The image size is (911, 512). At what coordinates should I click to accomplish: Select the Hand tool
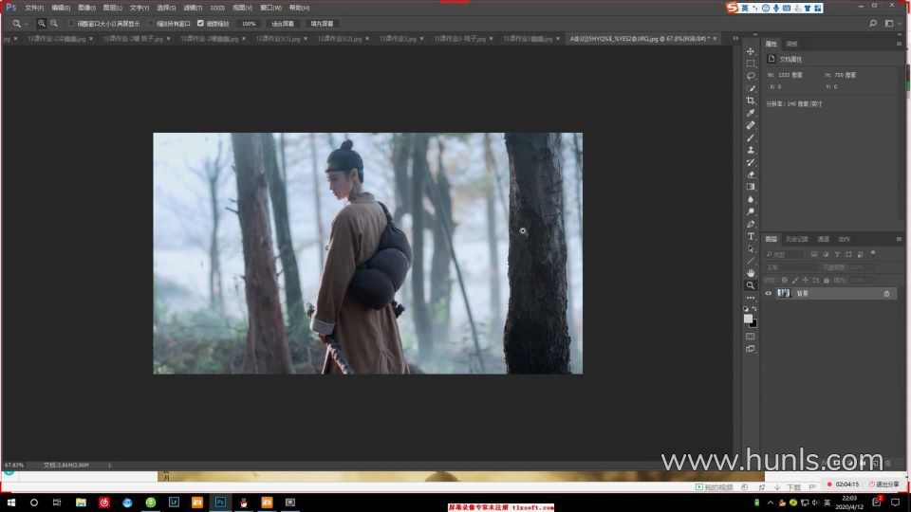click(x=751, y=273)
